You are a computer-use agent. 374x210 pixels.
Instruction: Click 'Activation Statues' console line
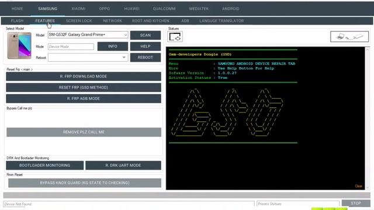[198, 78]
